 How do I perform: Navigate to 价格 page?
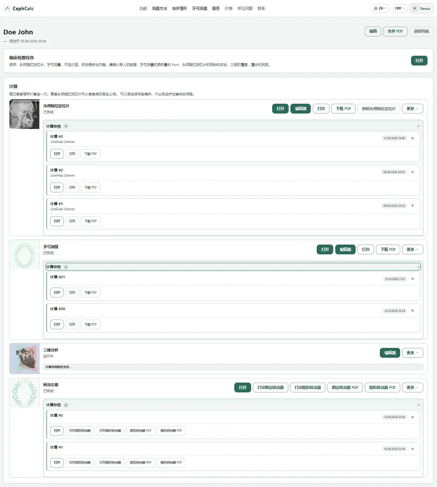tap(229, 8)
